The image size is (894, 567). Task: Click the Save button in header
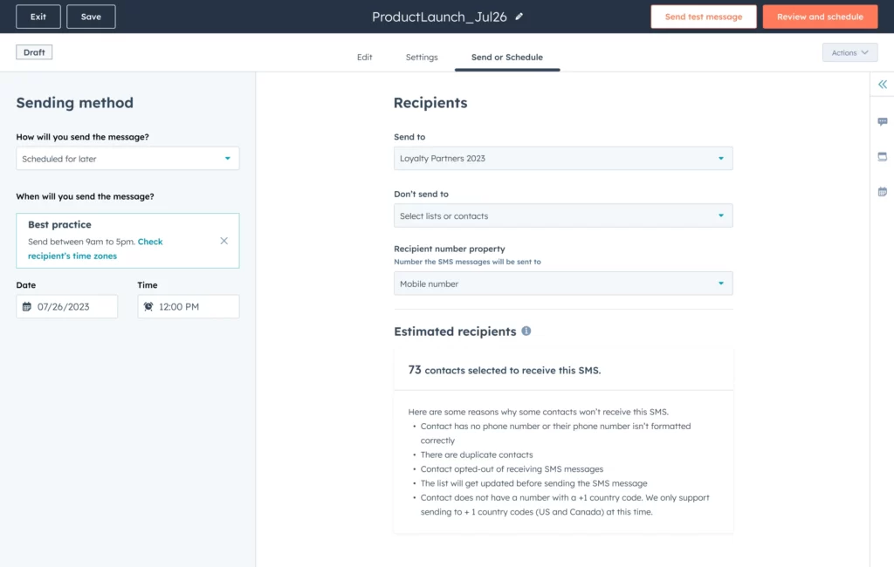[x=91, y=17]
